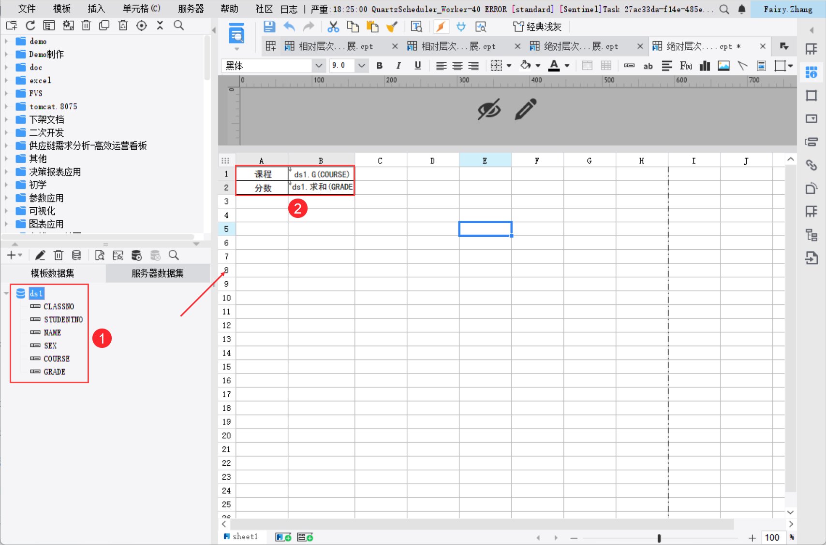Click merge cells icon
This screenshot has width=826, height=545.
tap(587, 66)
